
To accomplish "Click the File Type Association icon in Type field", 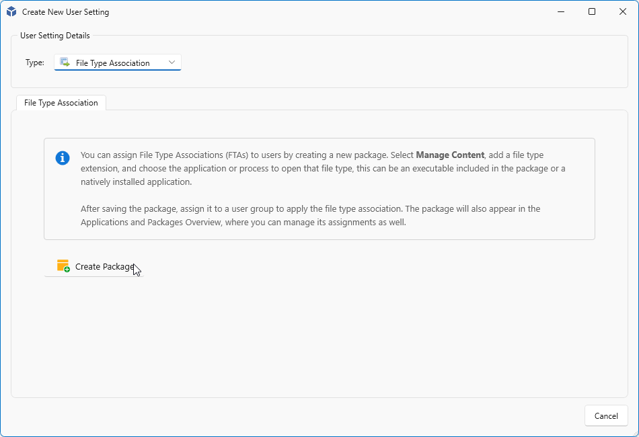I will [65, 63].
